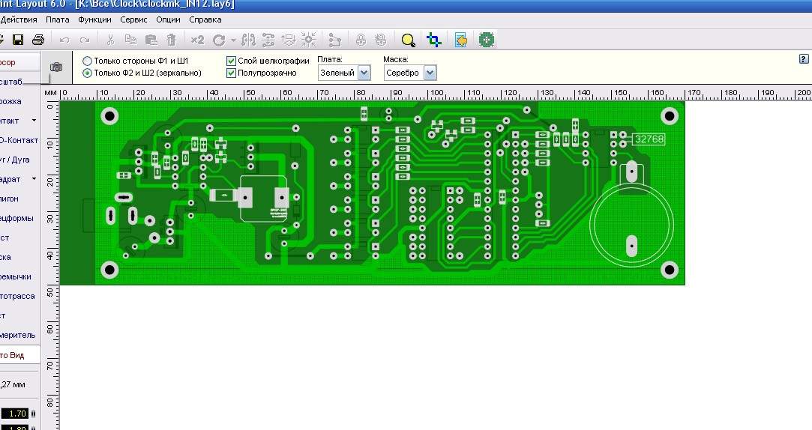Select the Курсор tool in the sidebar
This screenshot has height=430, width=812.
tap(19, 62)
